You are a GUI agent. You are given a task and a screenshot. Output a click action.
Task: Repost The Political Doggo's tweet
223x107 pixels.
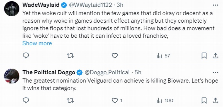point(70,101)
